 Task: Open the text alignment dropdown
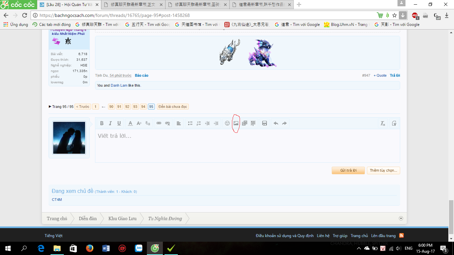[179, 123]
